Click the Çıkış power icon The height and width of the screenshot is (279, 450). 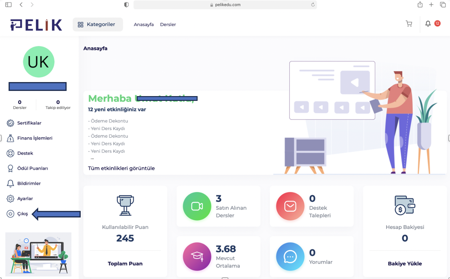click(11, 214)
